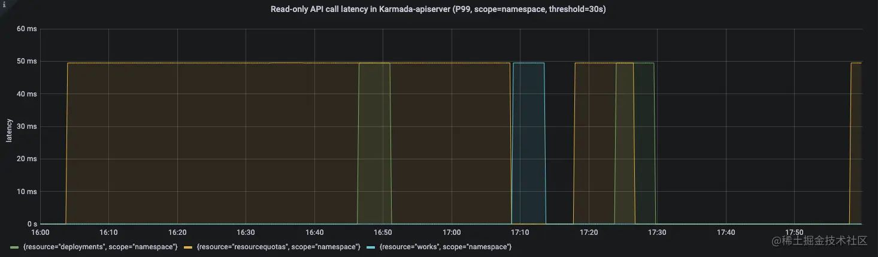878x257 pixels.
Task: Click the vertical latency axis title
Action: 9,130
